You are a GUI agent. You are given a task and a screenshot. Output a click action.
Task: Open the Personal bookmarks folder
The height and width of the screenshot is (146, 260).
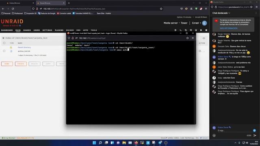(x=6, y=13)
